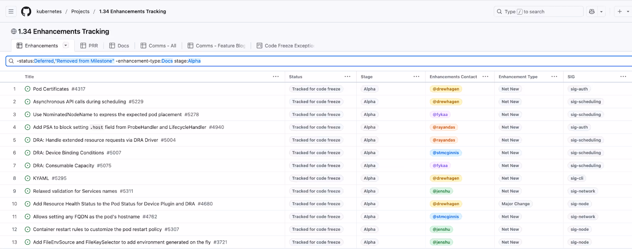Click open-issue icon for KYAML row
Viewport: 632px width, 249px height.
(x=28, y=178)
